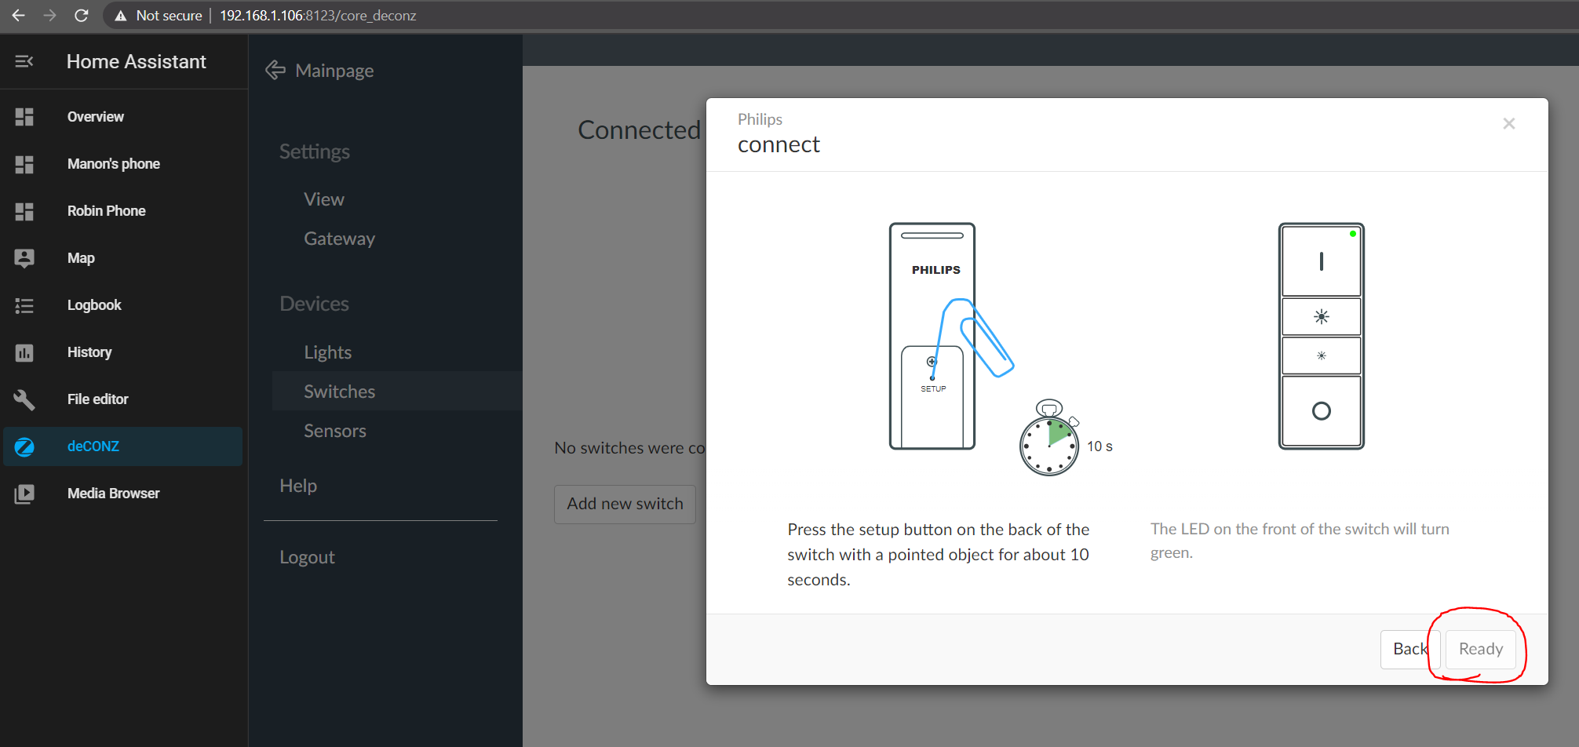Viewport: 1579px width, 747px height.
Task: Click the History chart icon
Action: click(x=24, y=352)
